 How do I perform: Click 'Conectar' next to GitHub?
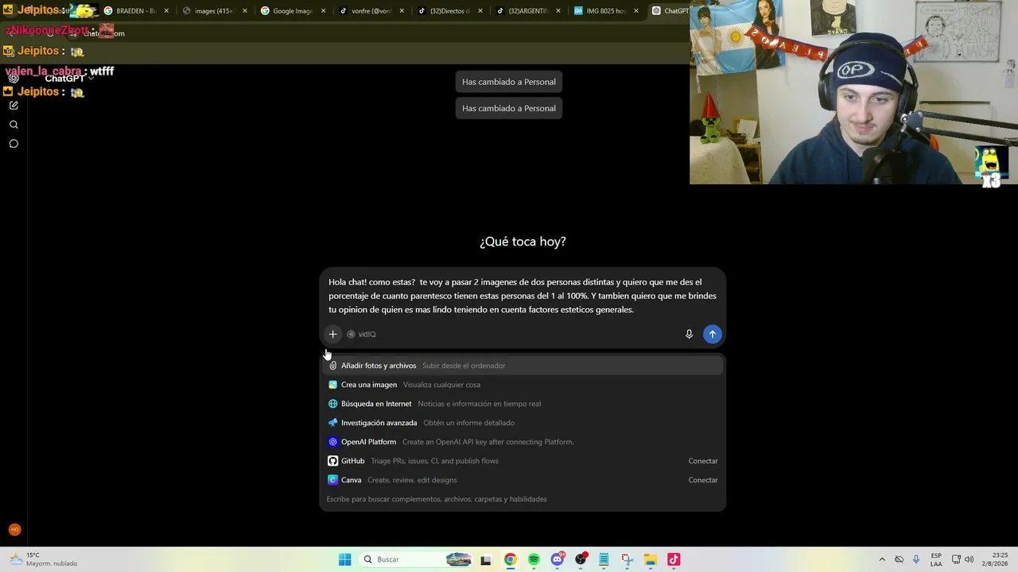[x=703, y=461]
